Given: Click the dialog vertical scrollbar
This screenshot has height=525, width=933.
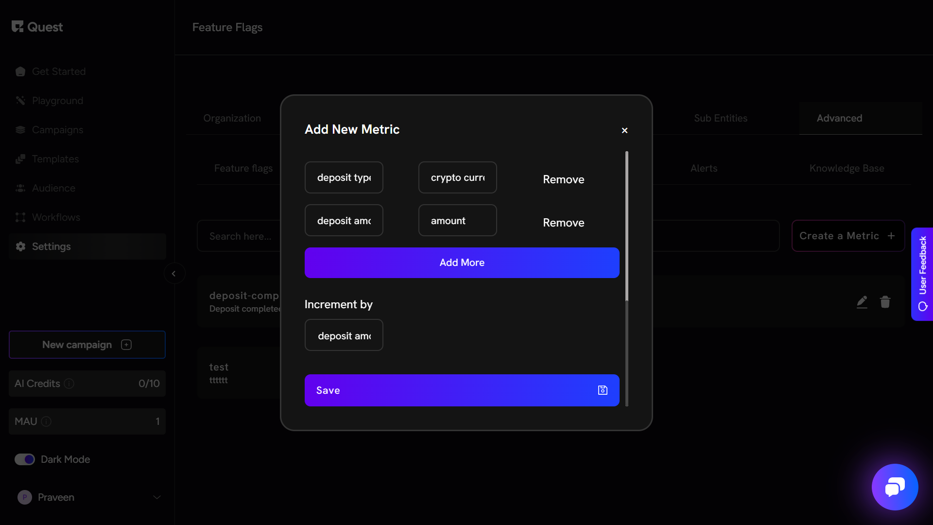Looking at the screenshot, I should point(626,226).
